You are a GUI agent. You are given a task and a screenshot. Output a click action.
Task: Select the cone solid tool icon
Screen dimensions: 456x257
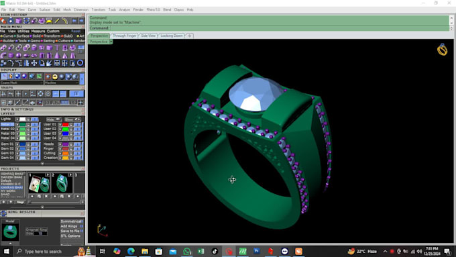(x=57, y=55)
